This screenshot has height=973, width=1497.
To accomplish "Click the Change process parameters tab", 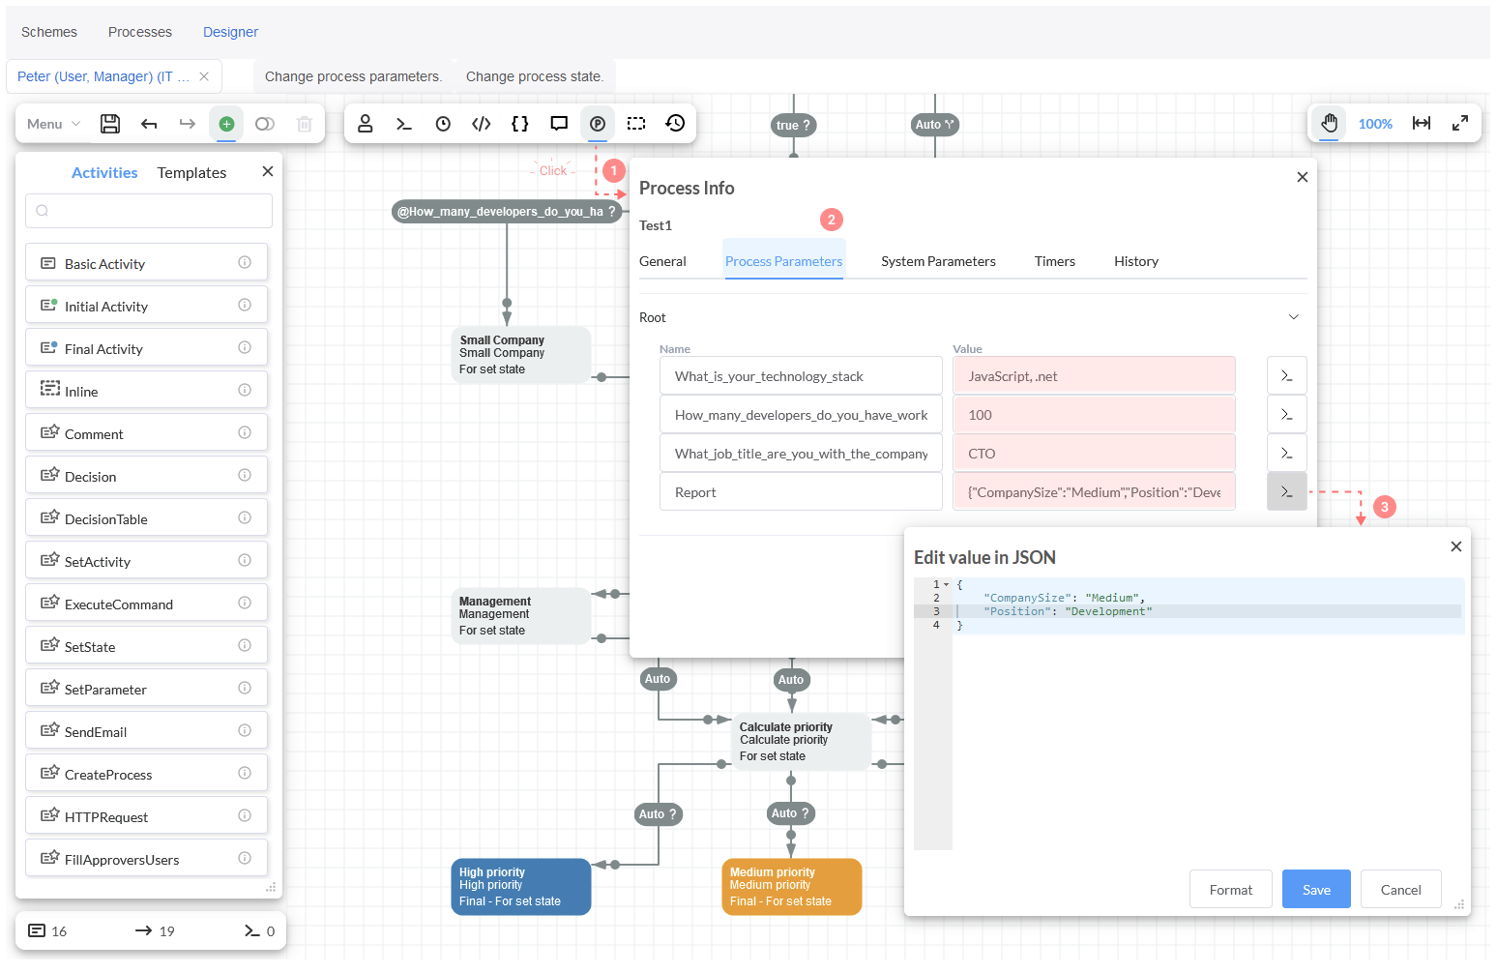I will [354, 76].
